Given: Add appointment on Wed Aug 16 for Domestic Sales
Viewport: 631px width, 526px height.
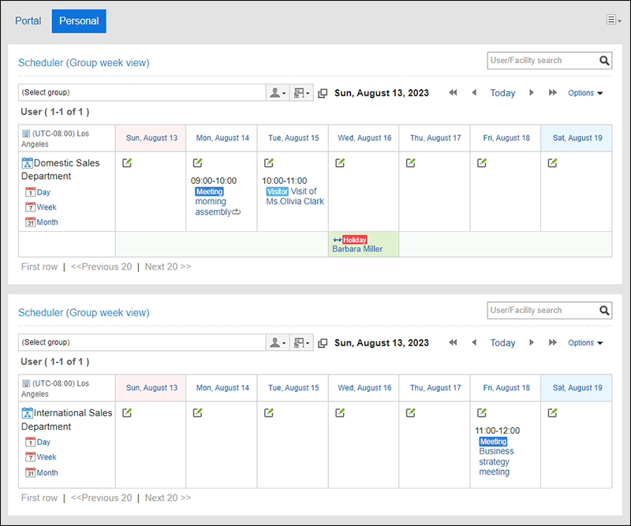Looking at the screenshot, I should point(340,163).
